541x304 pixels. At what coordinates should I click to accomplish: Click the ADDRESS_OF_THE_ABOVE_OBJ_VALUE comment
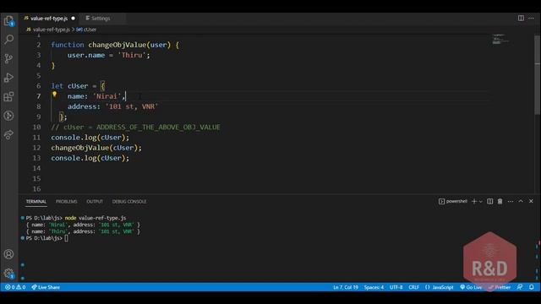pyautogui.click(x=158, y=128)
